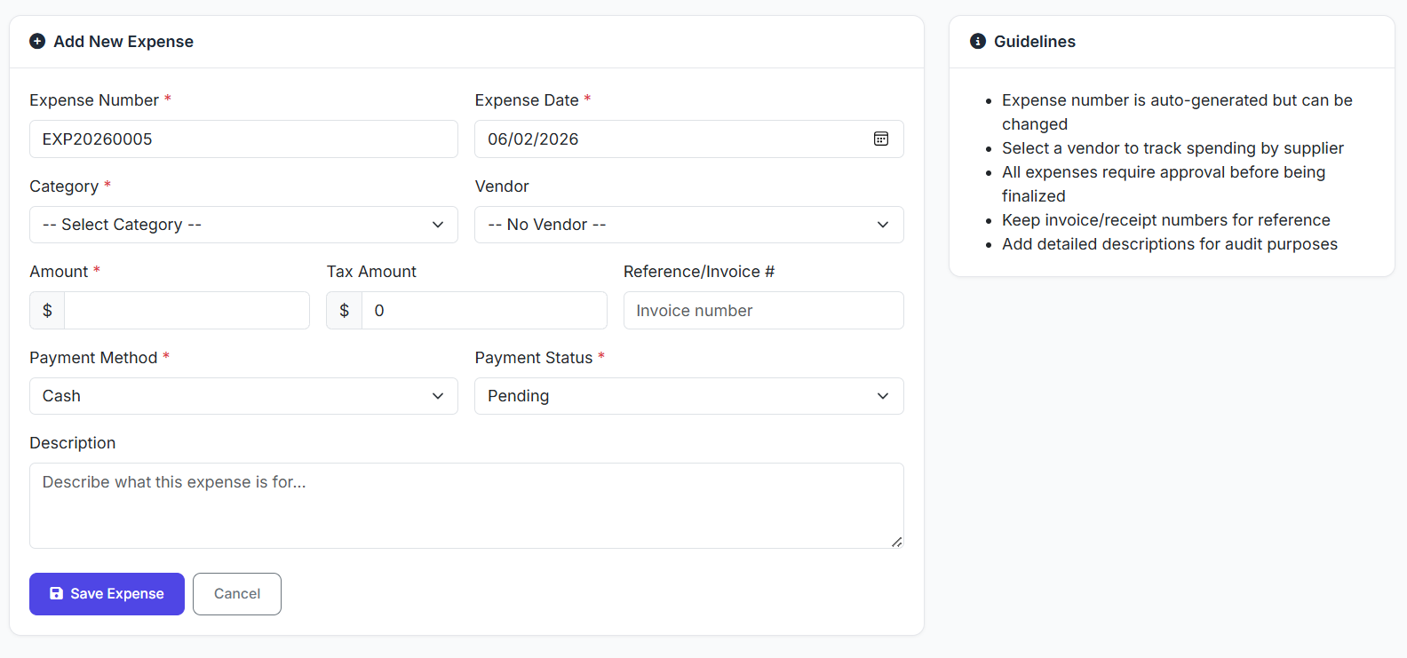Grab the resize handle of the Description box
Screen dimensions: 1407x658
[x=896, y=542]
